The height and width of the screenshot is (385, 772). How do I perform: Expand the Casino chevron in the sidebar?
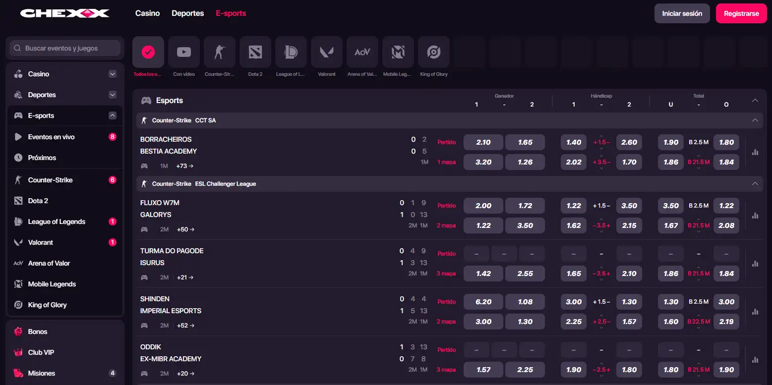(113, 74)
